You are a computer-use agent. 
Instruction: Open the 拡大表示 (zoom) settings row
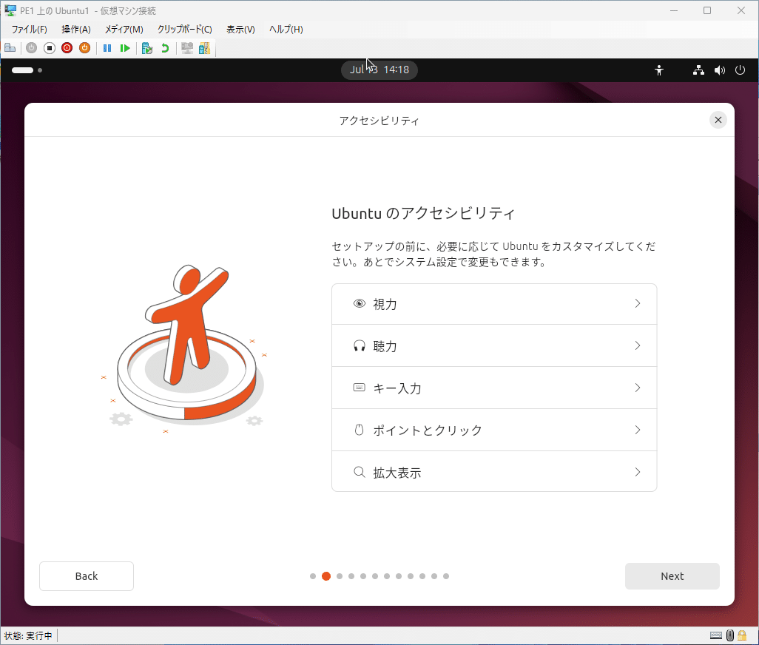(x=494, y=472)
